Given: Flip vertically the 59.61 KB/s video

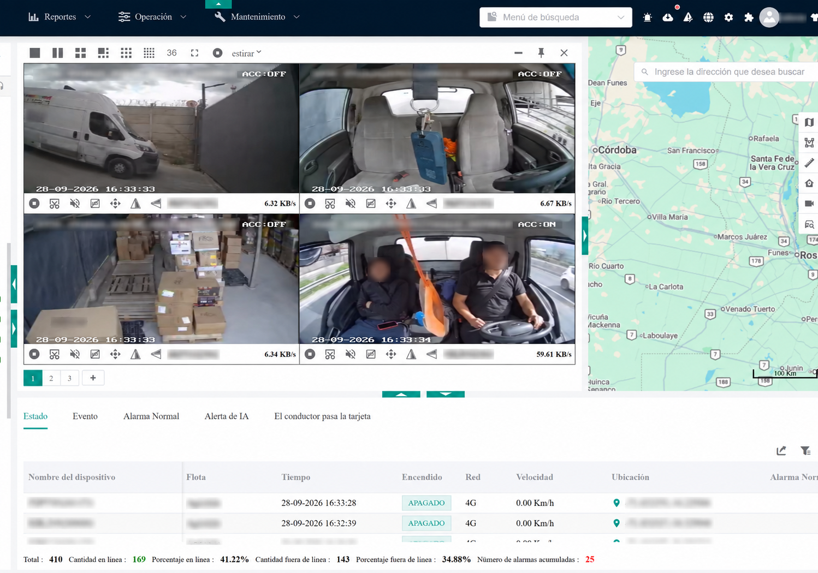Looking at the screenshot, I should coord(432,354).
